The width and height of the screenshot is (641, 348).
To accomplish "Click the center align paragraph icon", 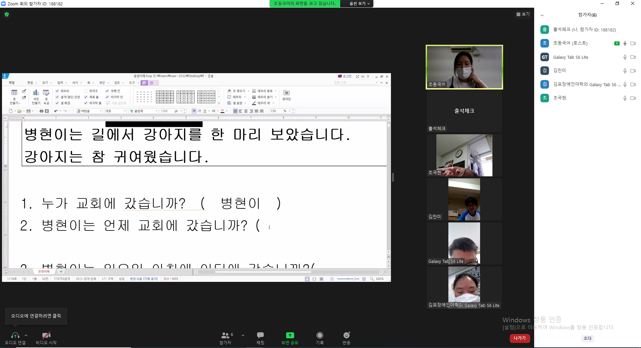I will 246,111.
